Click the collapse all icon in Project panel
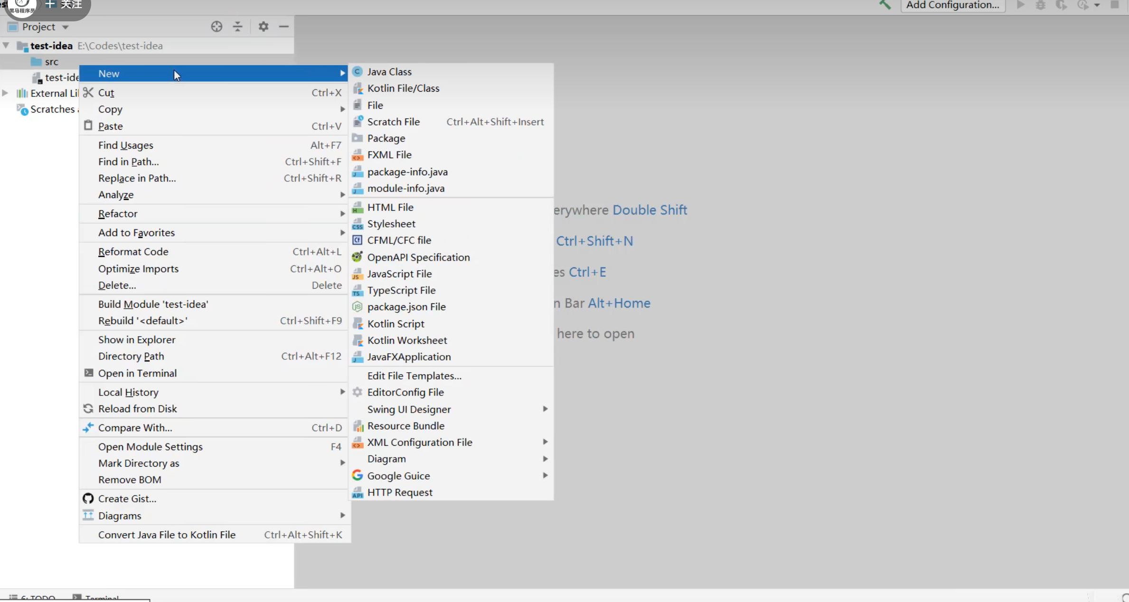 point(237,27)
